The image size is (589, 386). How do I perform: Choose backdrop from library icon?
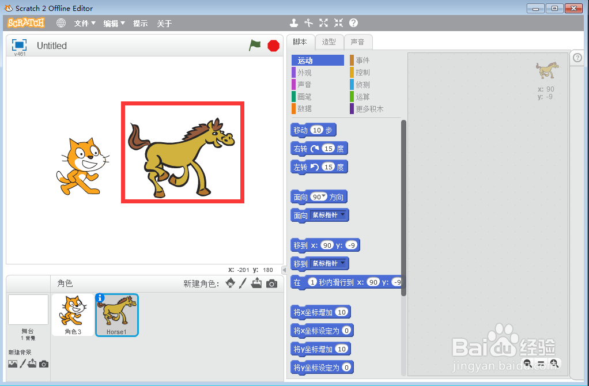(x=13, y=364)
